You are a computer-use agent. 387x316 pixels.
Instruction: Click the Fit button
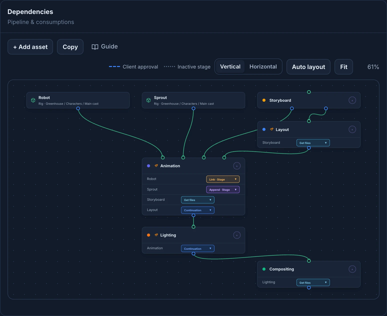pos(344,67)
